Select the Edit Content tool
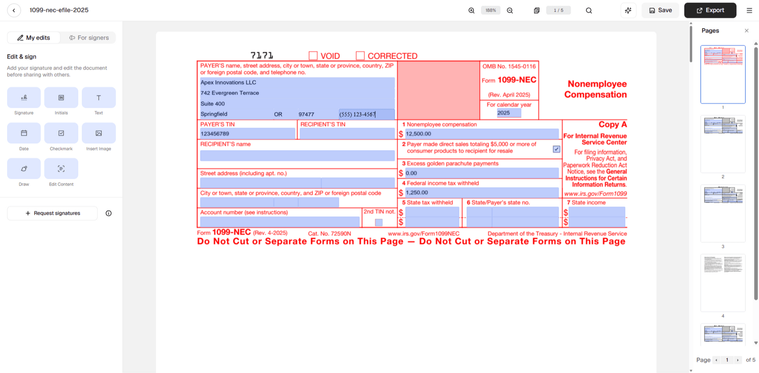Viewport: 759px width, 373px height. 61,169
